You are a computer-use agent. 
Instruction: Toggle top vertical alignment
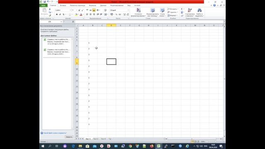coord(87,10)
